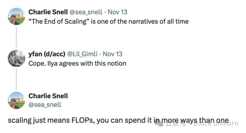Click the @sea_snell handle under the bottom name
The height and width of the screenshot is (133, 246).
pyautogui.click(x=45, y=104)
